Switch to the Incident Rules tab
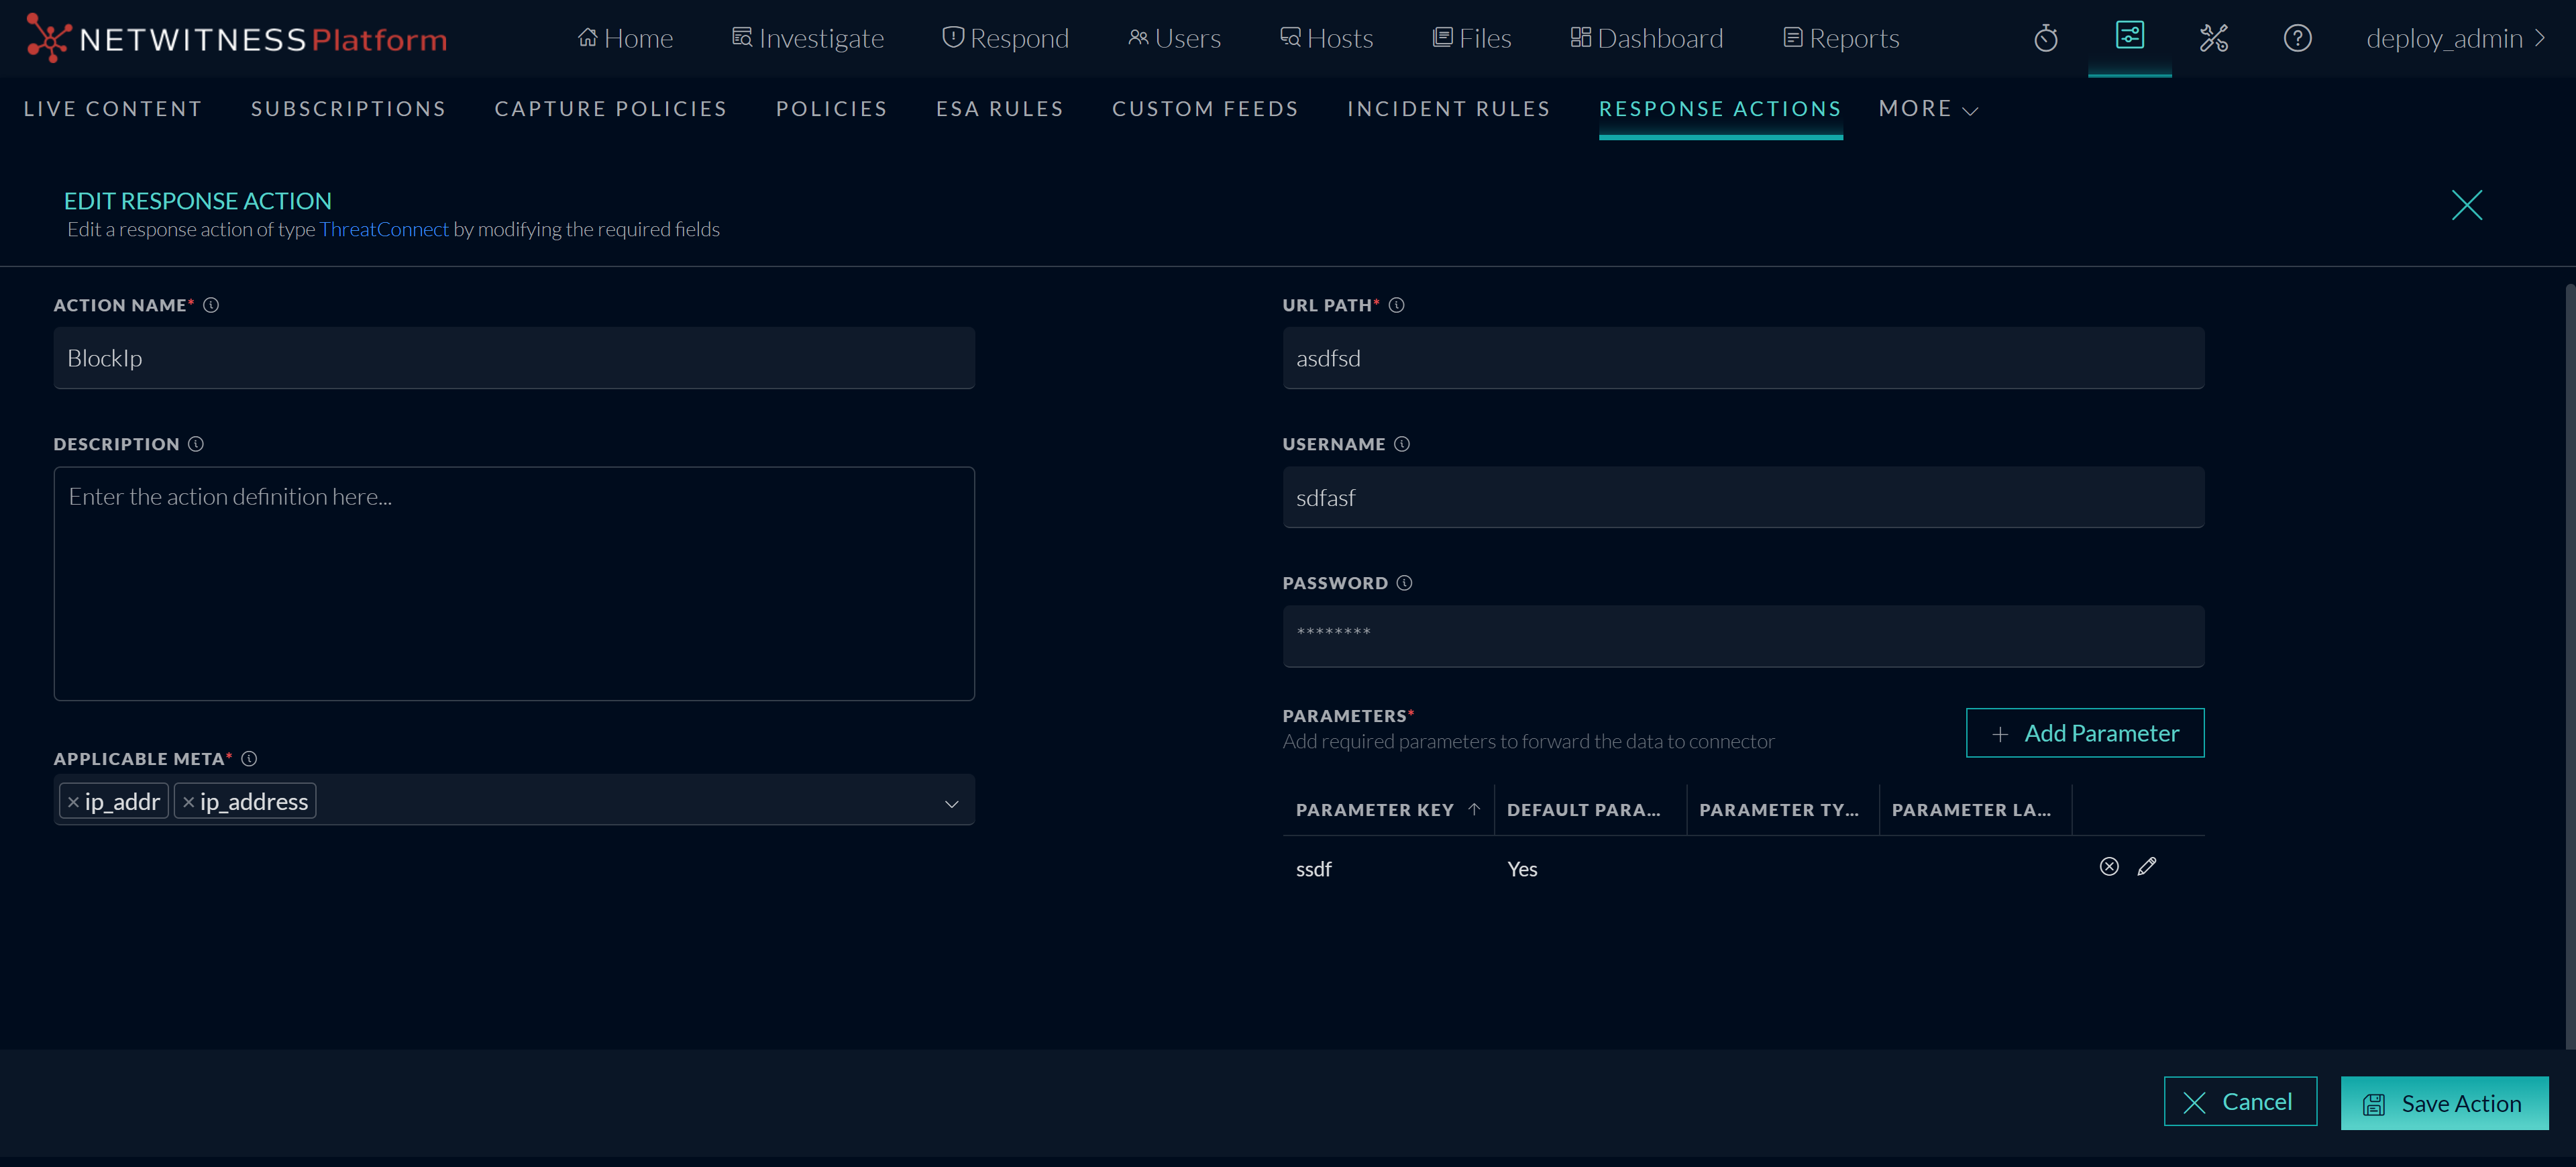The width and height of the screenshot is (2576, 1167). (x=1448, y=109)
